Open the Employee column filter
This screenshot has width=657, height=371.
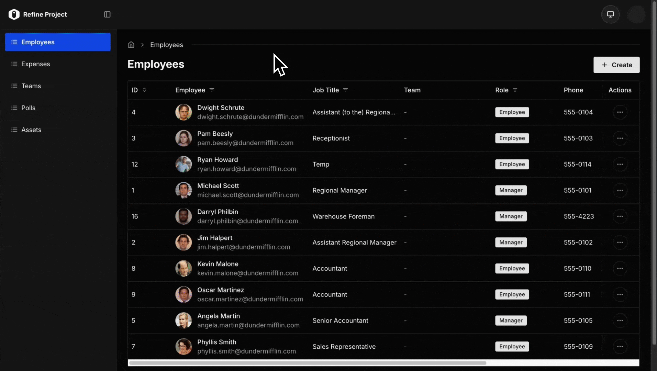tap(212, 90)
